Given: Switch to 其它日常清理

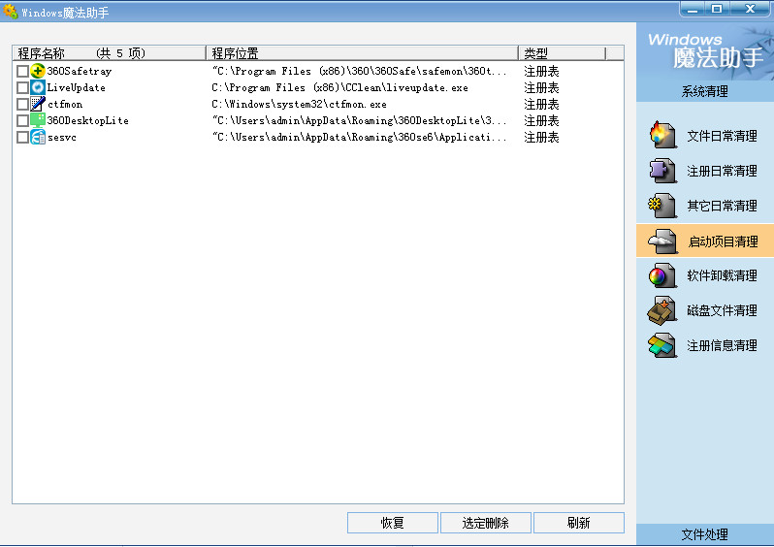Looking at the screenshot, I should [x=705, y=206].
